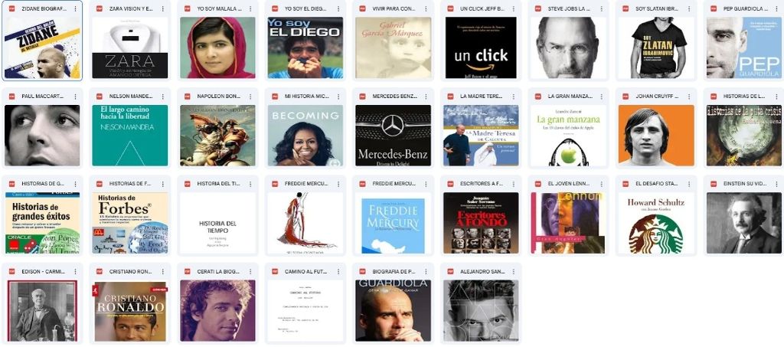Select the Mercedes-Benz book thumbnail
784x347 pixels.
pyautogui.click(x=393, y=135)
